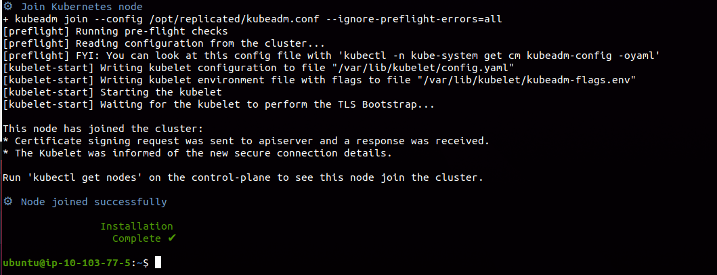Click the TLS Bootstrap waiting line
This screenshot has width=717, height=275.
coord(219,104)
